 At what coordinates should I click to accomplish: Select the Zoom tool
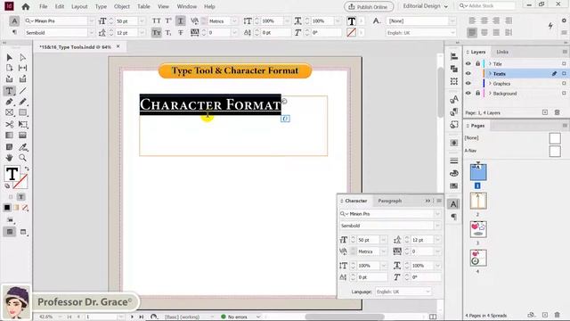22,158
